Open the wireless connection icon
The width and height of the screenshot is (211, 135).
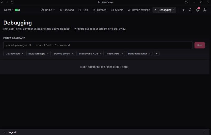coord(184,10)
